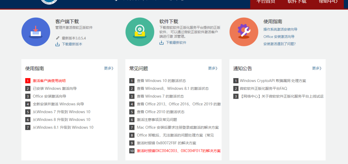Open 从Windows 7 升级到 Windows 10 guide
Image resolution: width=348 pixels, height=164 pixels.
click(62, 112)
